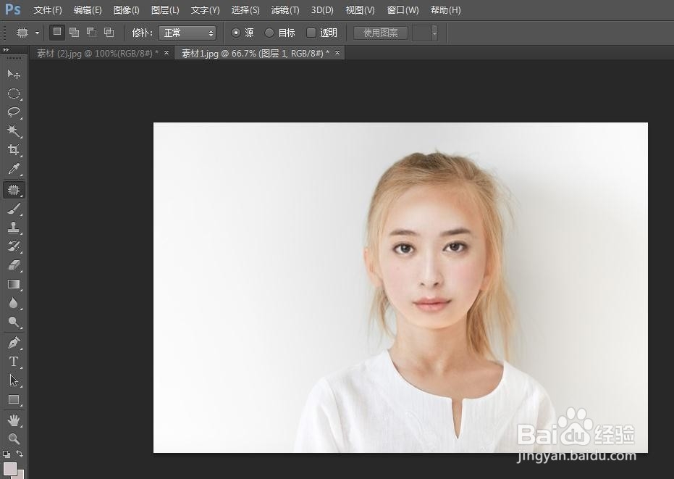Viewport: 674px width, 479px height.
Task: Select the Pen tool
Action: [x=14, y=343]
